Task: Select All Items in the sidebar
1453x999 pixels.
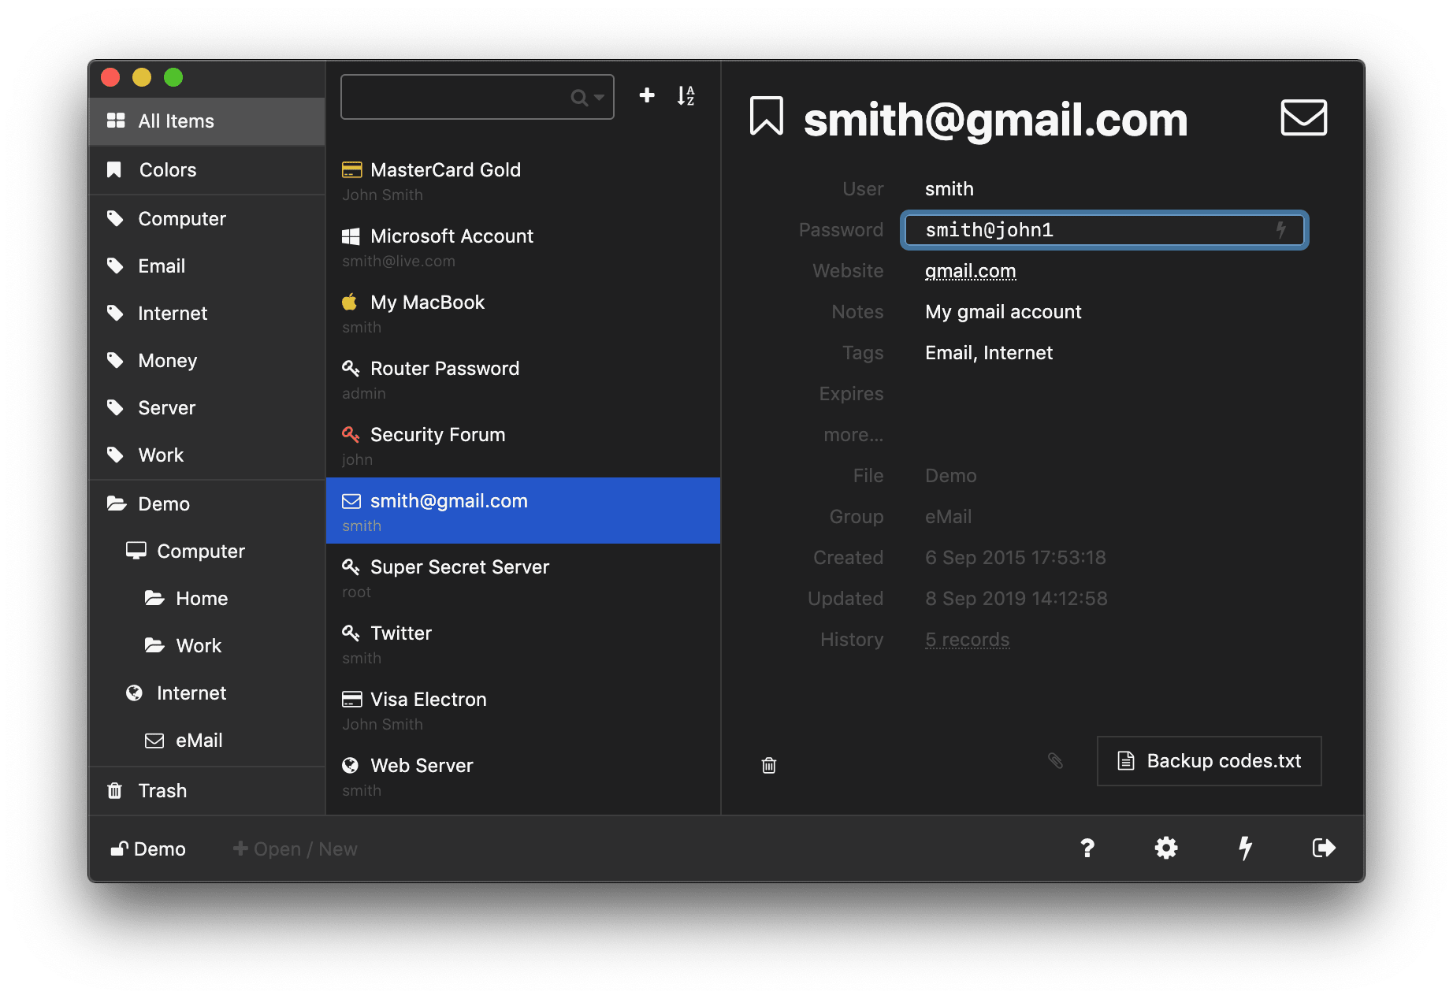Action: 207,121
